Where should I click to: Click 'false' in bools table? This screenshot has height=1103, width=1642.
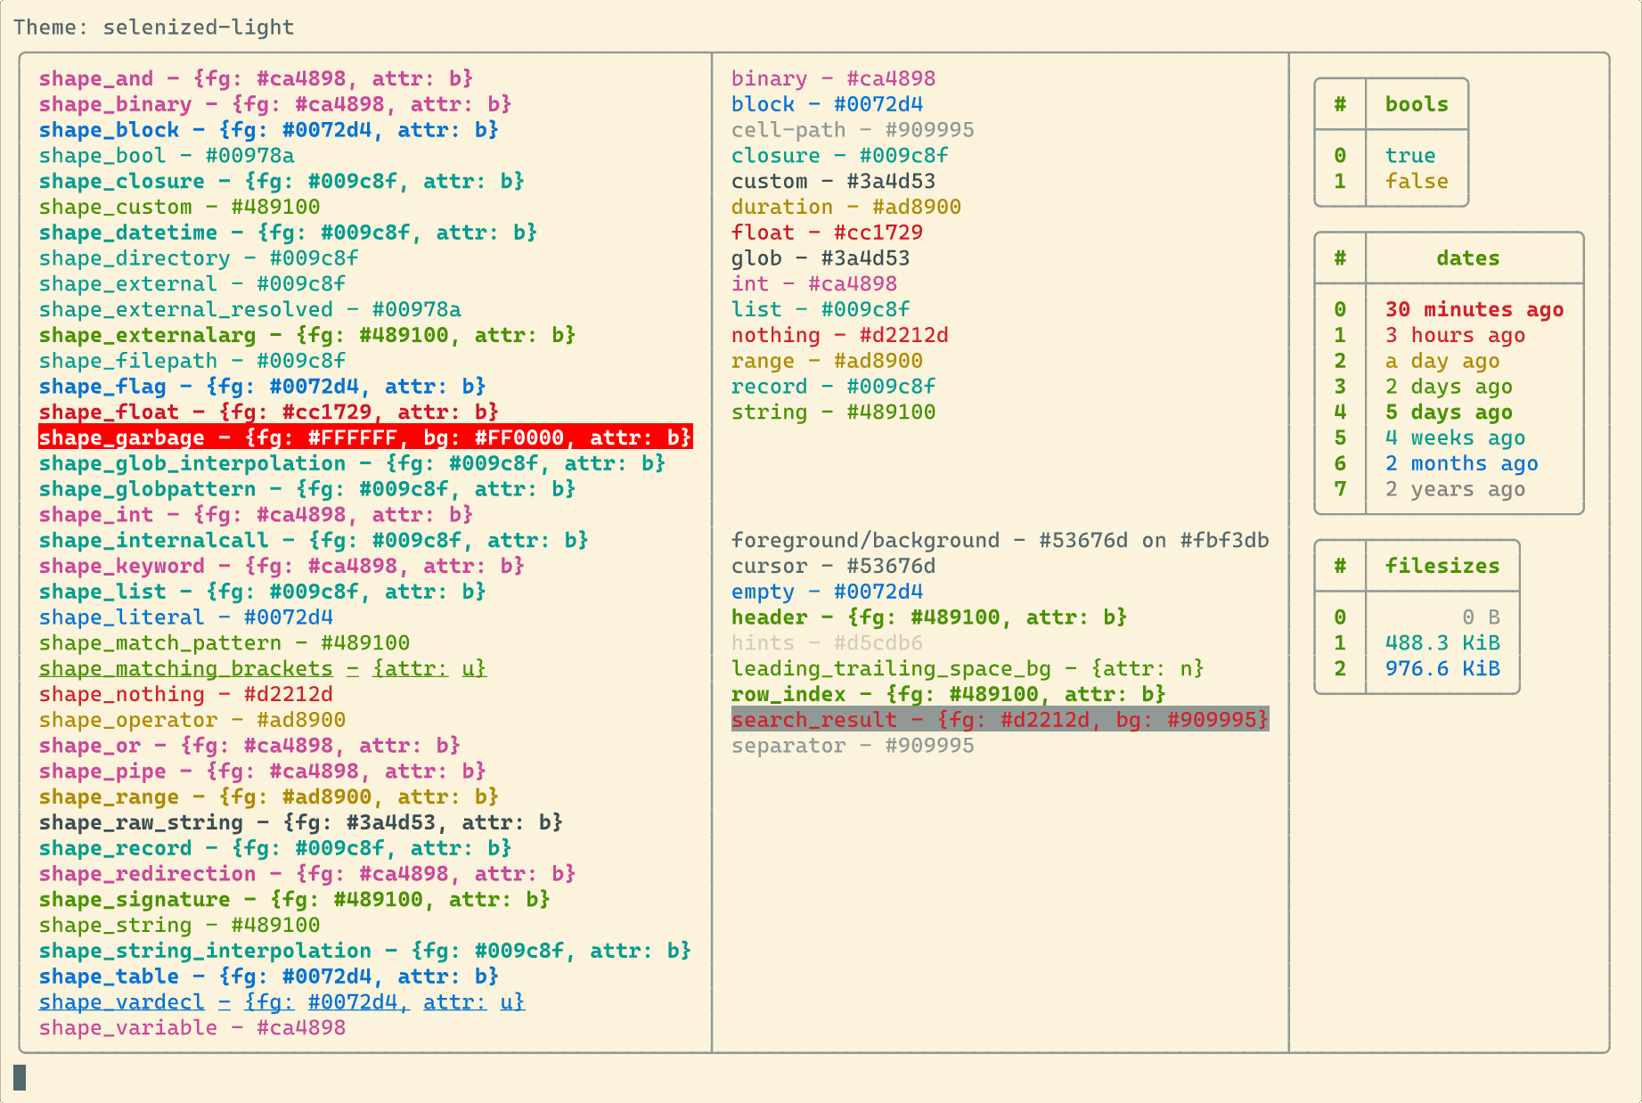click(x=1417, y=182)
